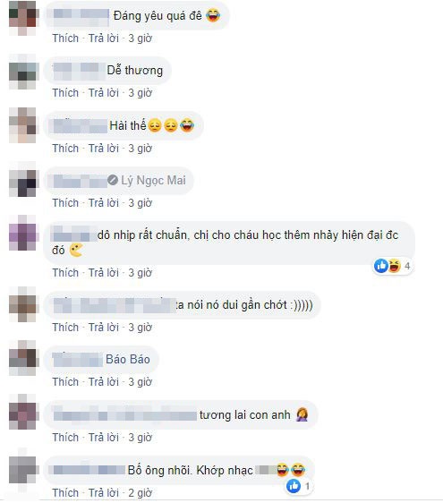Click avatar of 'tương lai con anh' commenter
Image resolution: width=443 pixels, height=503 pixels.
22,413
